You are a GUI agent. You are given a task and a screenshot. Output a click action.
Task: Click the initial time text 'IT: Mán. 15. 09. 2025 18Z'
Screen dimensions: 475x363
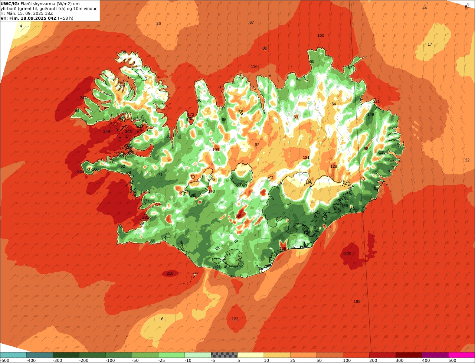[27, 13]
